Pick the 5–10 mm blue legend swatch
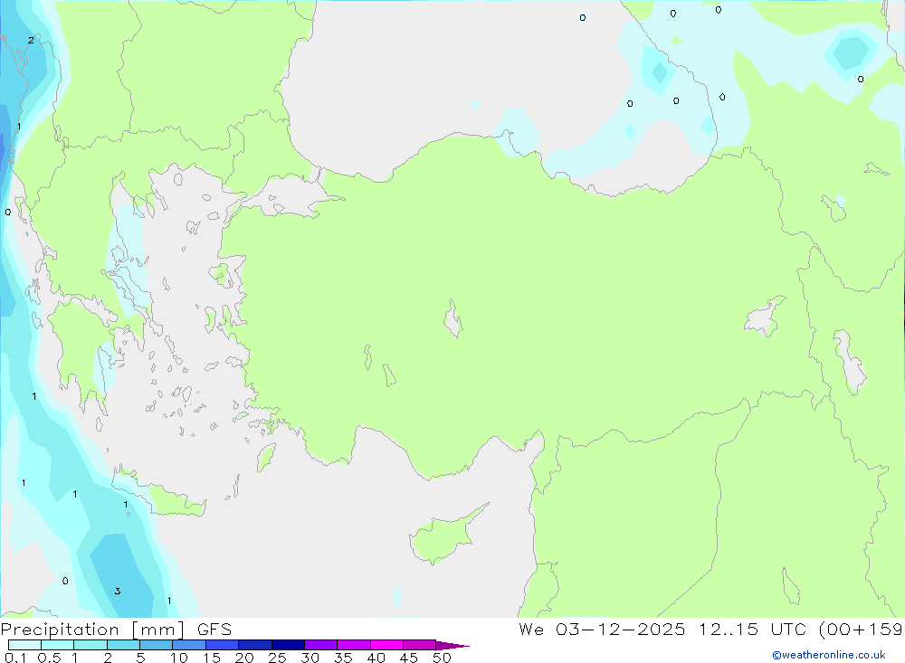This screenshot has height=663, width=905. pyautogui.click(x=156, y=645)
